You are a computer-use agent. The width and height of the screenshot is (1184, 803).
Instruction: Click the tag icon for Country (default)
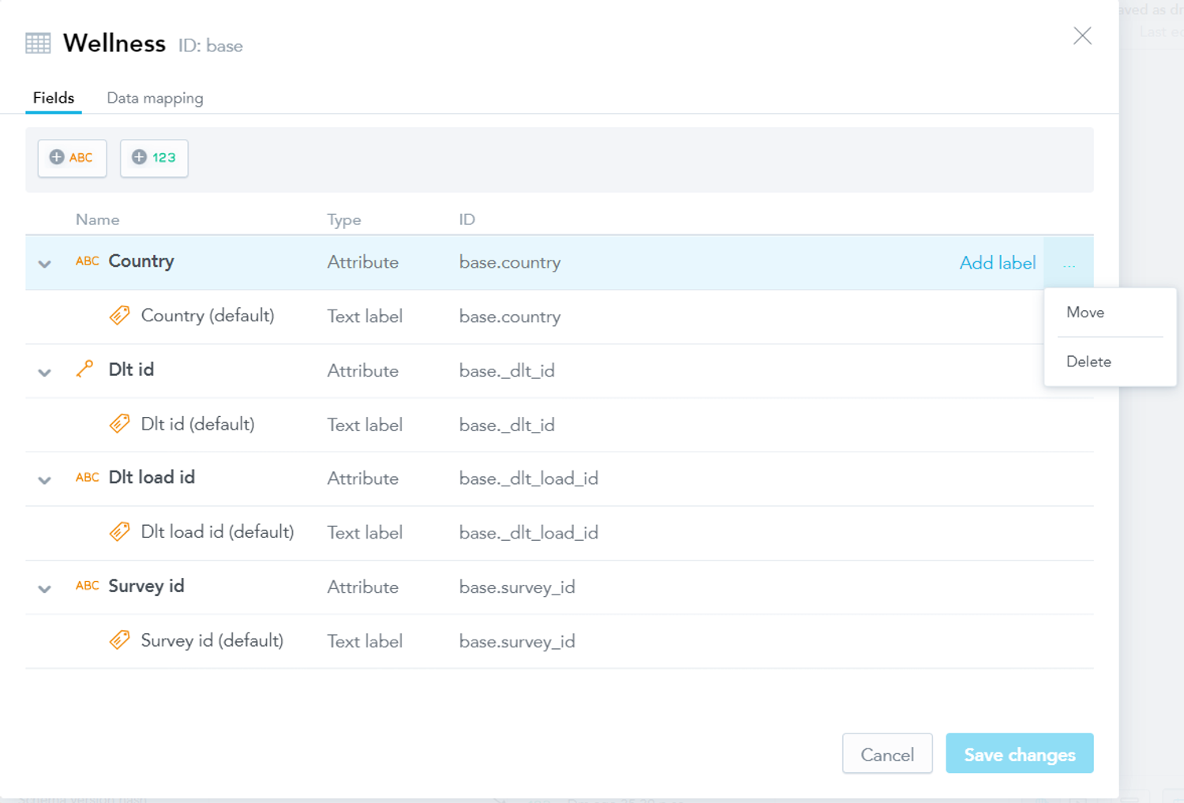119,316
